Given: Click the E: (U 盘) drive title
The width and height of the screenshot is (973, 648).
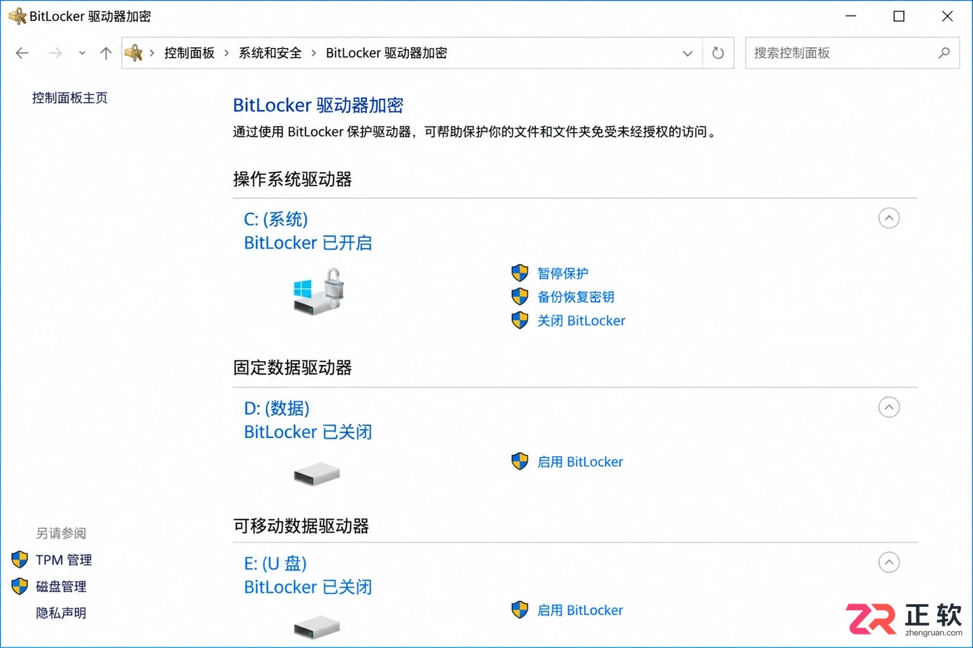Looking at the screenshot, I should click(276, 564).
